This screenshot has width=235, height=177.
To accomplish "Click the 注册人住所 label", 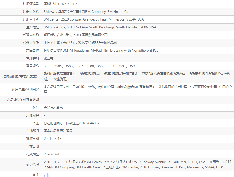I will [x=31, y=19].
